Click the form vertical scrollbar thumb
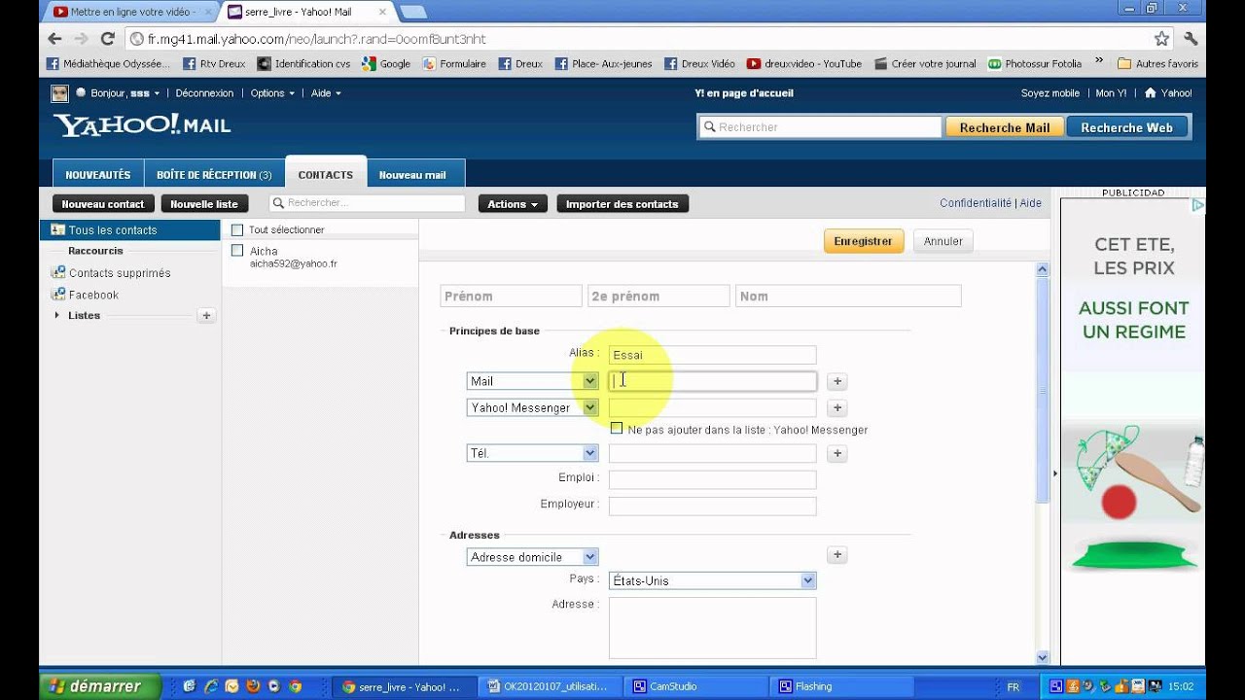The image size is (1245, 700). 1043,389
